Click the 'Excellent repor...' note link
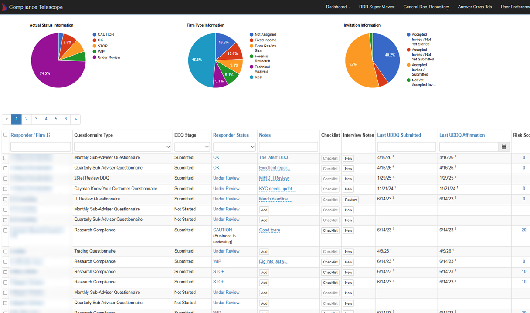 [x=275, y=168]
